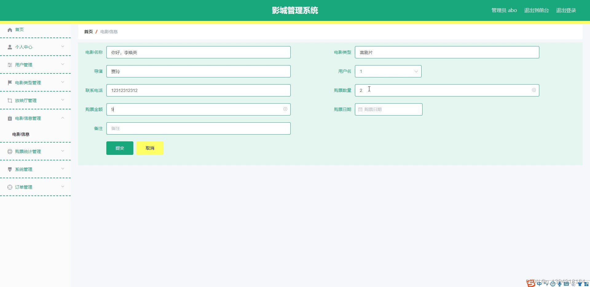Expand the 个人中心 menu chevron
The width and height of the screenshot is (590, 287).
63,47
